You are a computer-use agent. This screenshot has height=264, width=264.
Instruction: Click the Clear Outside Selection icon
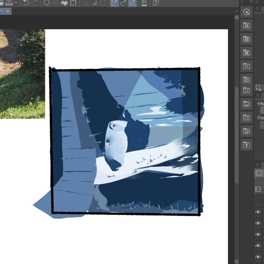click(56, 3)
